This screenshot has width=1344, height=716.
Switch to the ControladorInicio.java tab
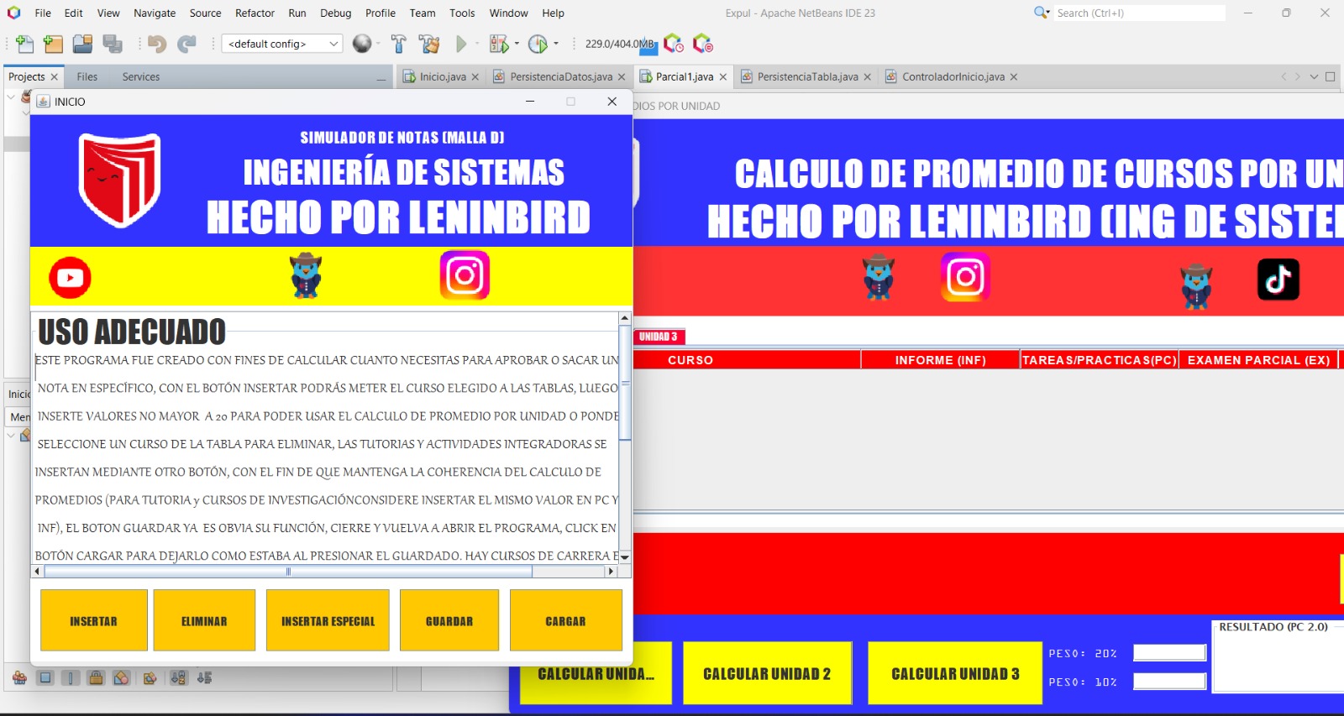pos(953,76)
